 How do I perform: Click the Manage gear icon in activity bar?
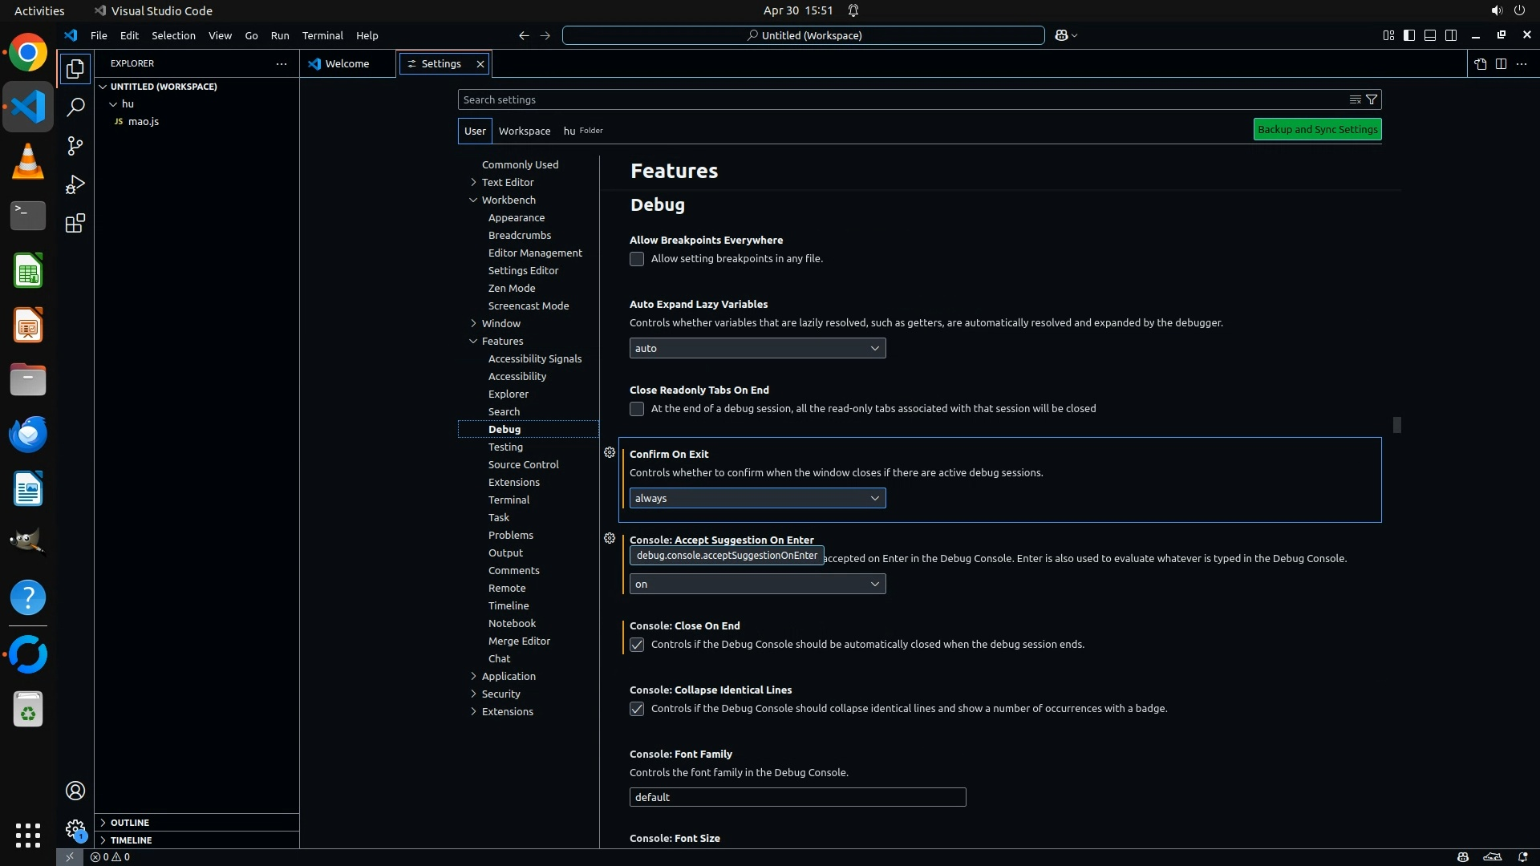coord(75,828)
